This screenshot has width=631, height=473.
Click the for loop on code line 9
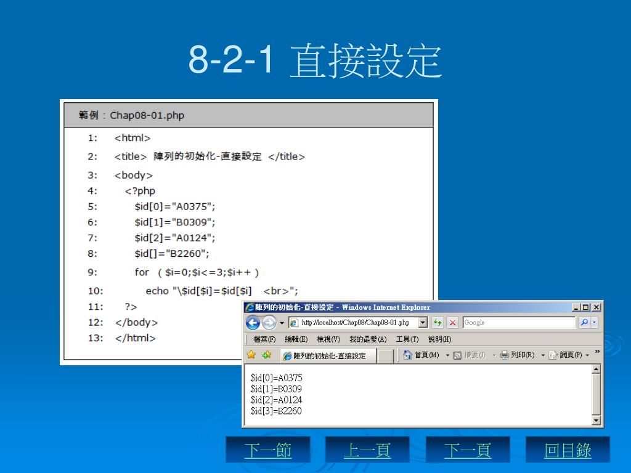click(x=197, y=273)
